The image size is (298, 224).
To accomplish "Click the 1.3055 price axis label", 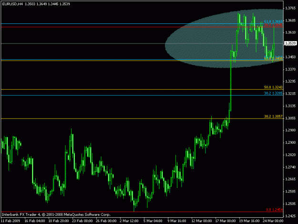I will (x=290, y=118).
